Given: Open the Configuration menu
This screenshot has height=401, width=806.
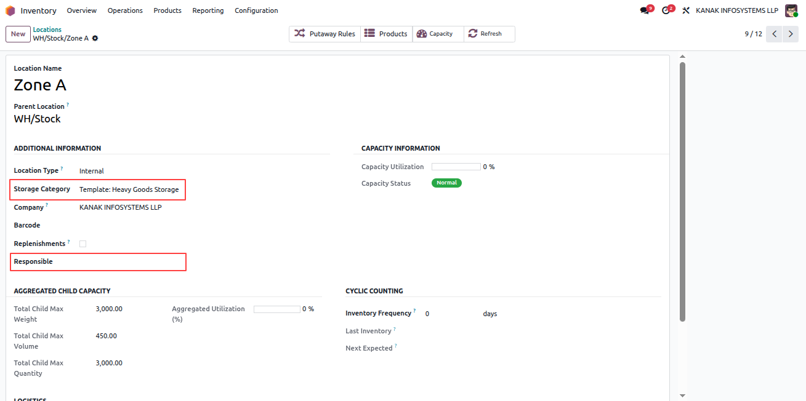Looking at the screenshot, I should 256,10.
